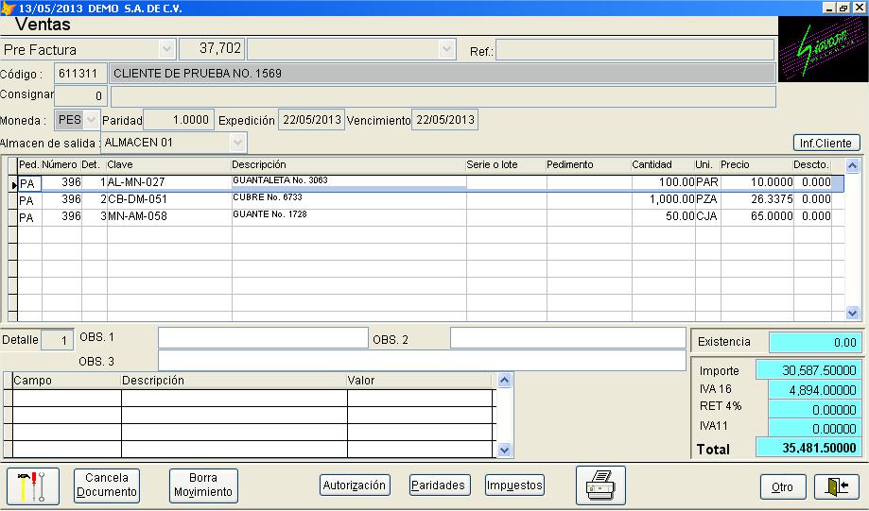The image size is (869, 511).
Task: Select clave AL-MN-027 cell
Action: pos(169,182)
